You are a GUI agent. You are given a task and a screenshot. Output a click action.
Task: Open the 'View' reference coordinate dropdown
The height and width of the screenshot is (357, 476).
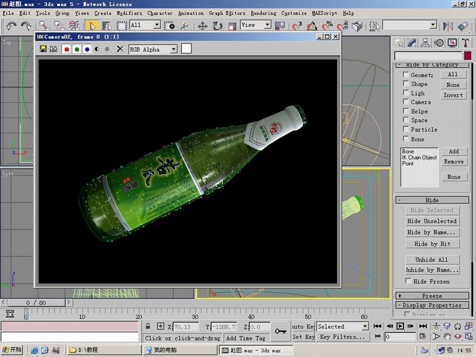click(x=268, y=24)
